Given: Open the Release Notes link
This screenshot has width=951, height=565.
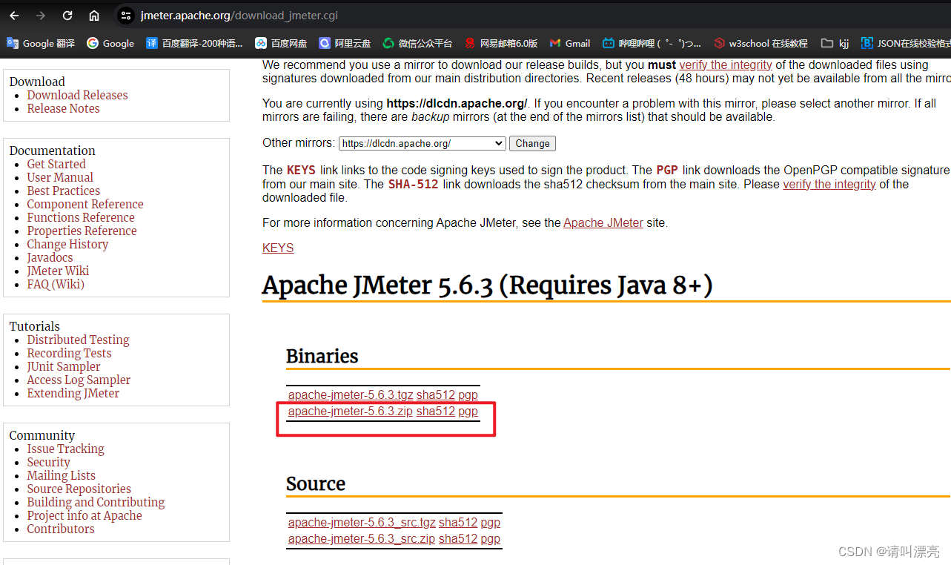Looking at the screenshot, I should pyautogui.click(x=63, y=108).
